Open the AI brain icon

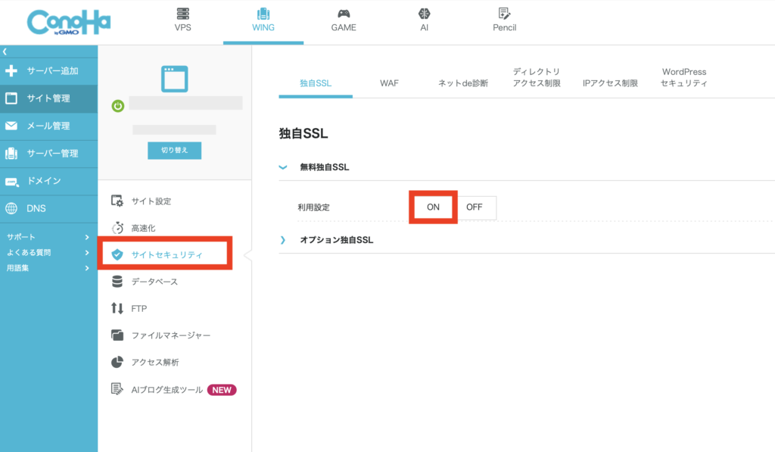(425, 14)
